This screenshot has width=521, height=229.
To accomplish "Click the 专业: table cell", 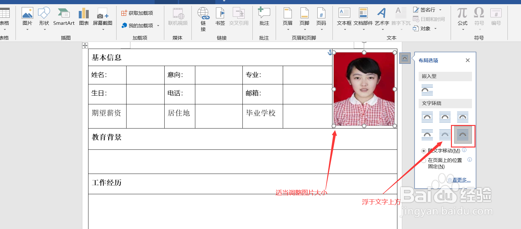I will [263, 75].
